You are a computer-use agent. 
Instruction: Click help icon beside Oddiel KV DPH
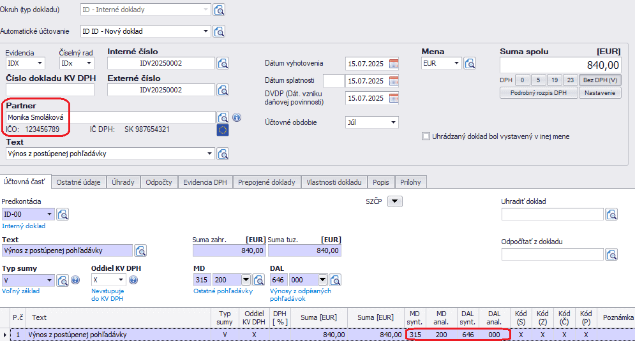pyautogui.click(x=133, y=280)
